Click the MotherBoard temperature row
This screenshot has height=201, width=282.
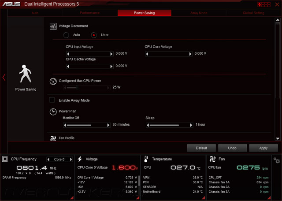point(173,192)
